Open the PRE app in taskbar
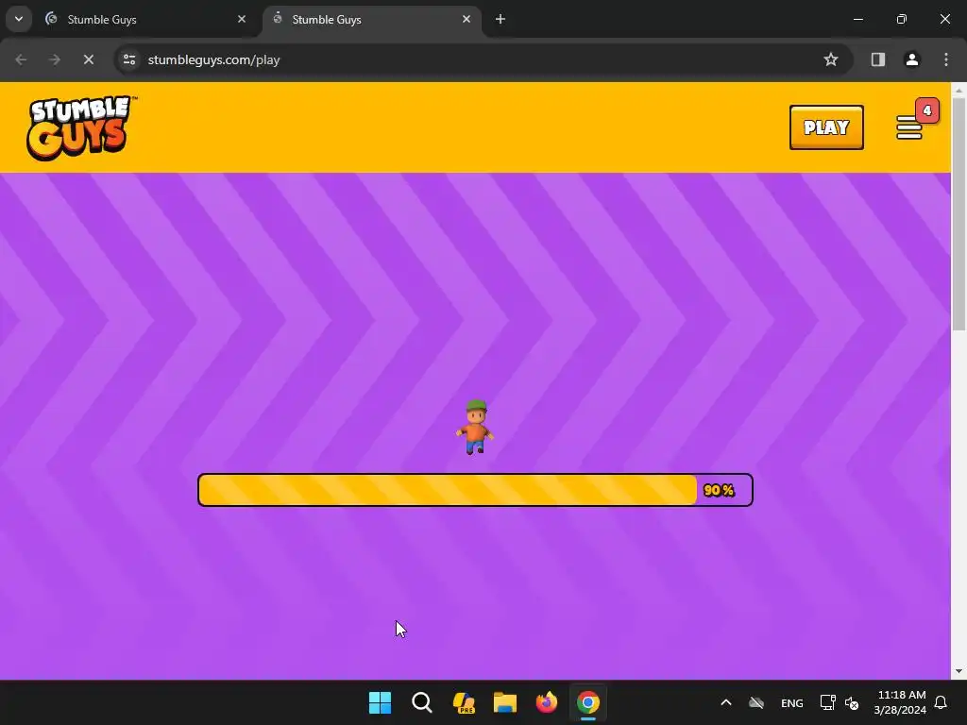Image resolution: width=967 pixels, height=725 pixels. point(463,702)
